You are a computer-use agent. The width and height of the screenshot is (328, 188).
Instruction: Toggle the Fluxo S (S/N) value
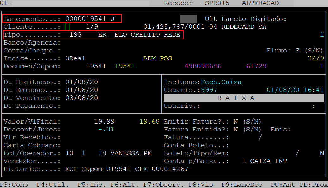297,51
